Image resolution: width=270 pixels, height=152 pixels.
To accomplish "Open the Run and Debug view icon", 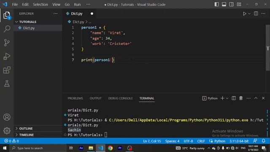I will coord(7,56).
